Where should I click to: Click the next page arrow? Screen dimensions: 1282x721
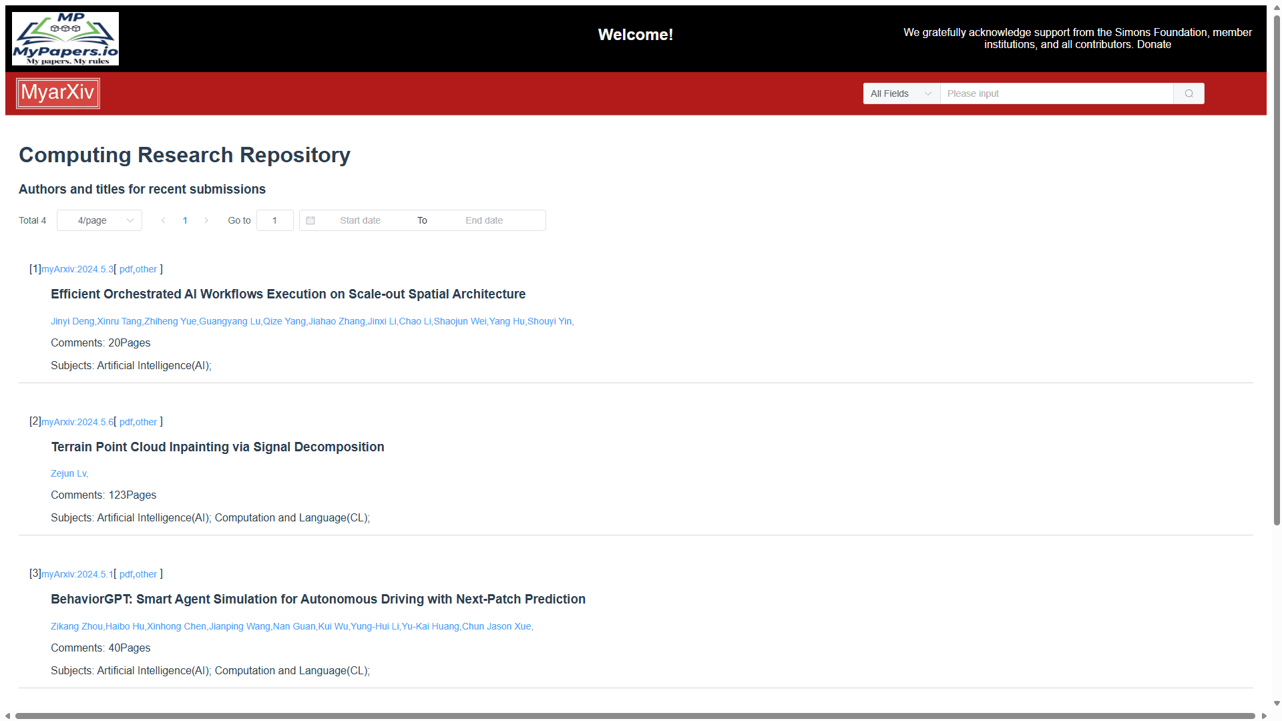[207, 220]
